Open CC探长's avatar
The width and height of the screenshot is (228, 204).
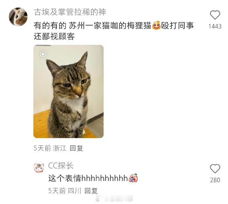[x=39, y=167]
